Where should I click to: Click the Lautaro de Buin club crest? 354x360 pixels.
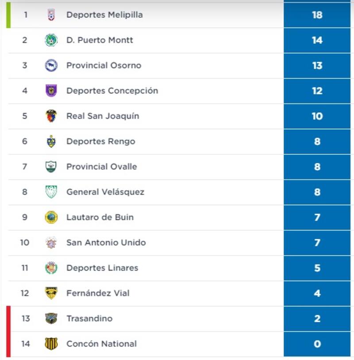point(51,217)
